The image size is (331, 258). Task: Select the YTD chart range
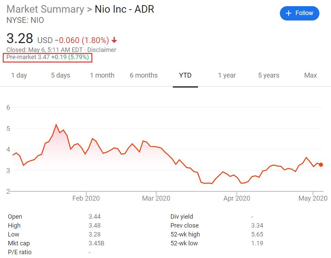click(185, 75)
